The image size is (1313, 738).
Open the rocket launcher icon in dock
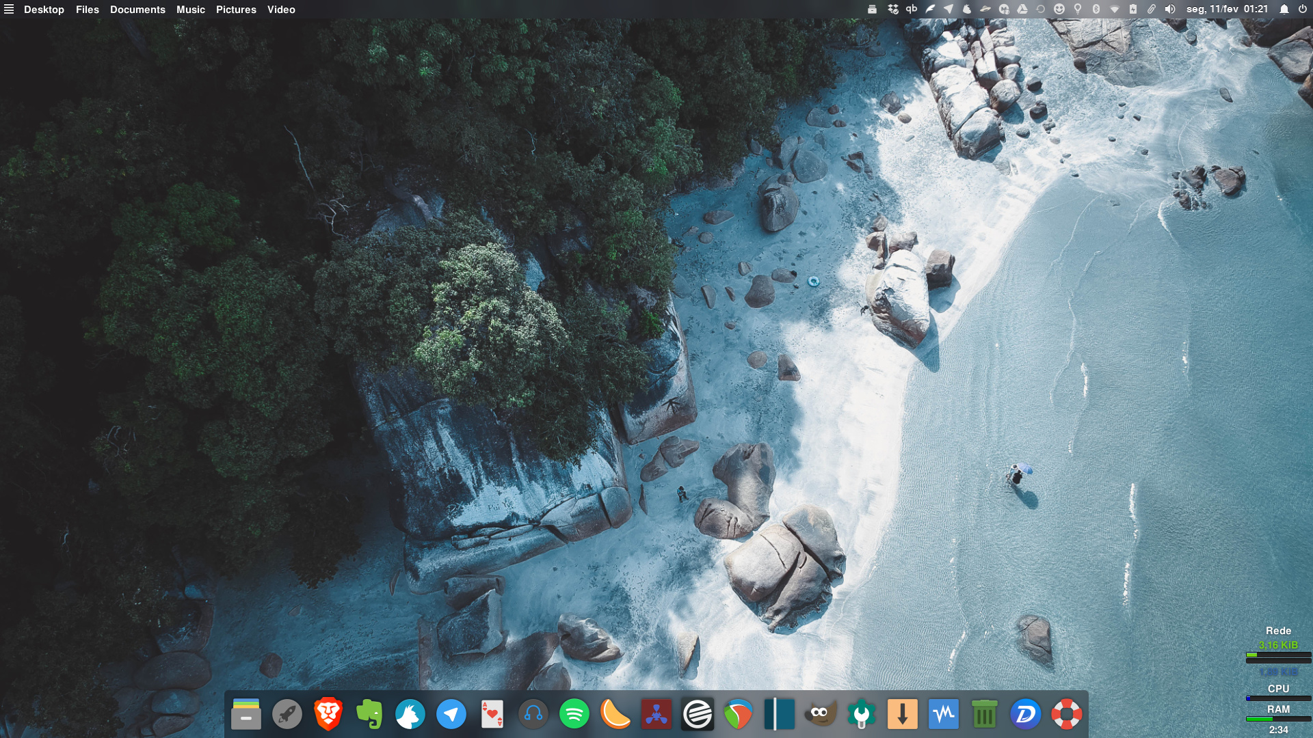pos(287,714)
